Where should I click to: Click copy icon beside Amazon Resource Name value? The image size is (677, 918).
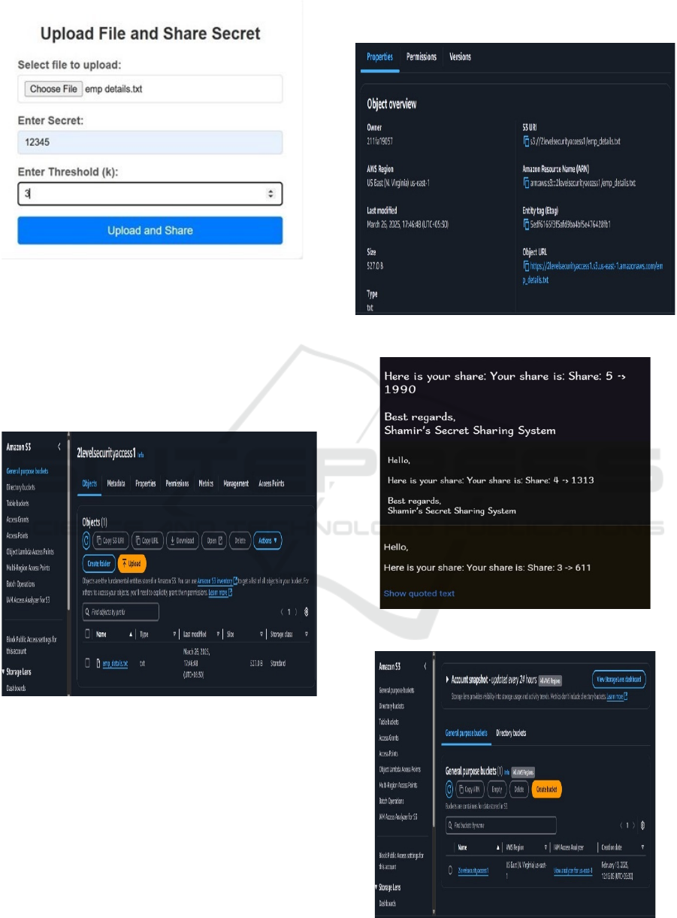tap(527, 183)
